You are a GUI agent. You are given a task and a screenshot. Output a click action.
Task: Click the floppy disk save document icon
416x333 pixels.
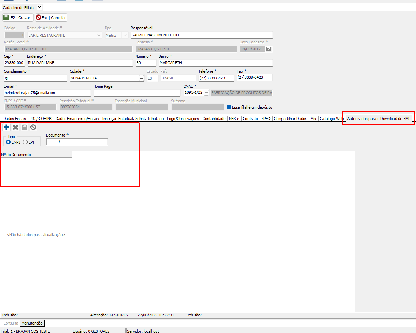click(x=24, y=127)
